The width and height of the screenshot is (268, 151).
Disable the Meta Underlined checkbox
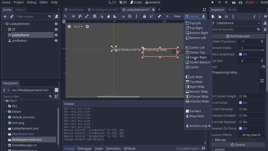[x=240, y=54]
